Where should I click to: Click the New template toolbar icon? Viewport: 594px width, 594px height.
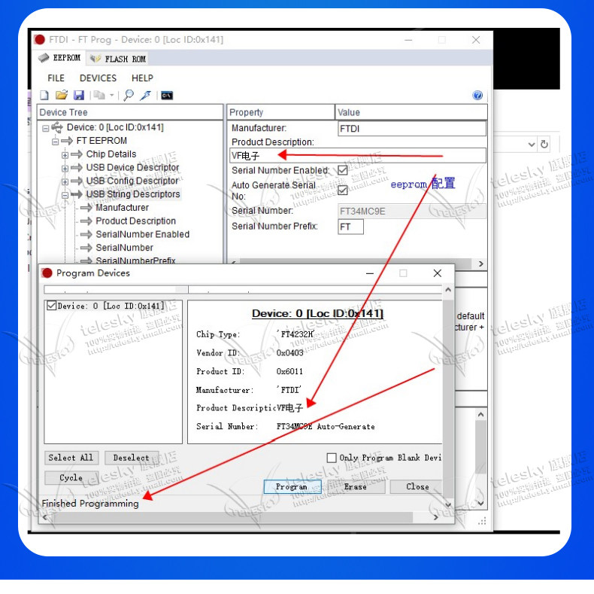pyautogui.click(x=44, y=95)
